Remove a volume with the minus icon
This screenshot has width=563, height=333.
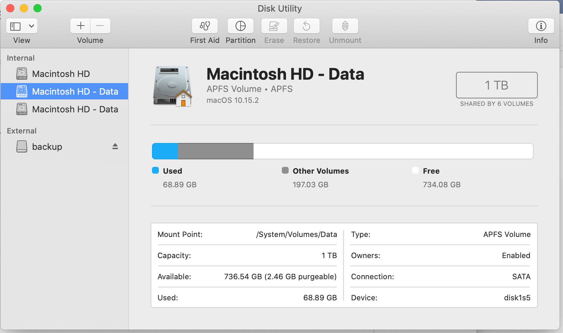pos(100,26)
